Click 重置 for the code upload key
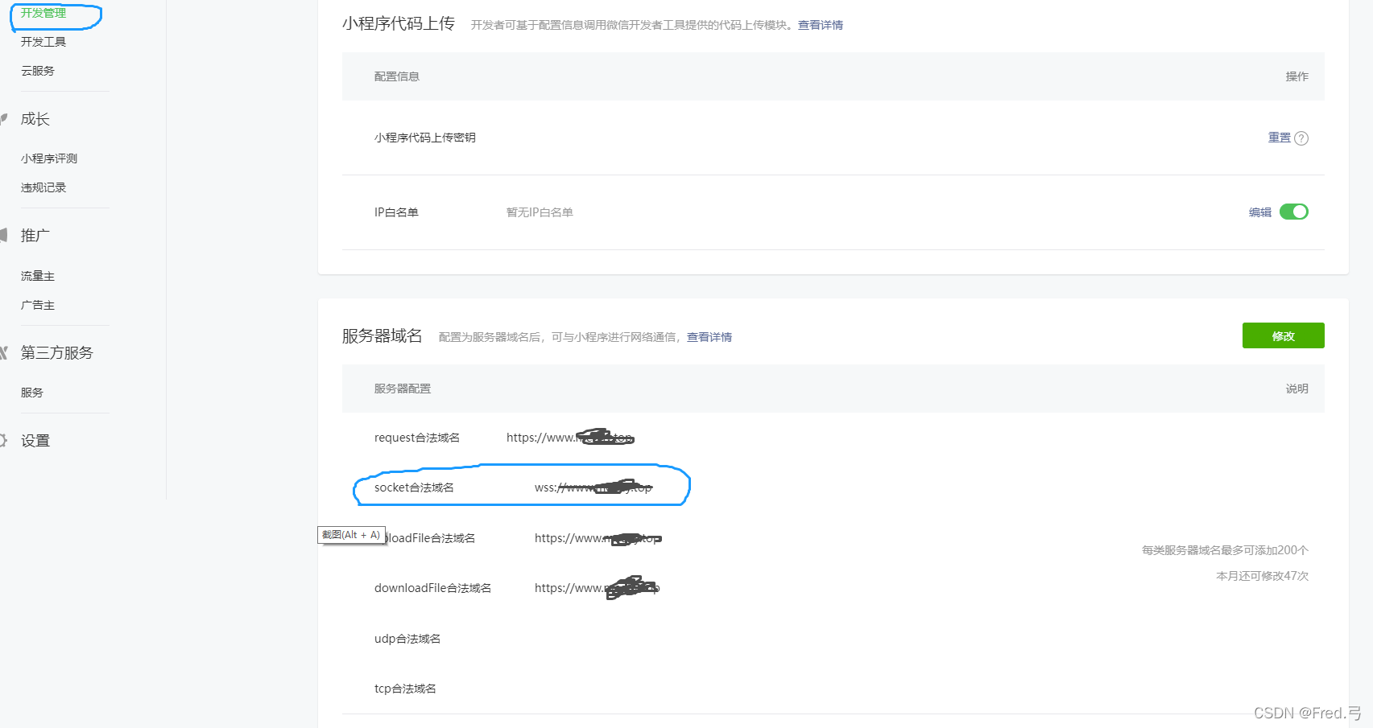 (1280, 138)
